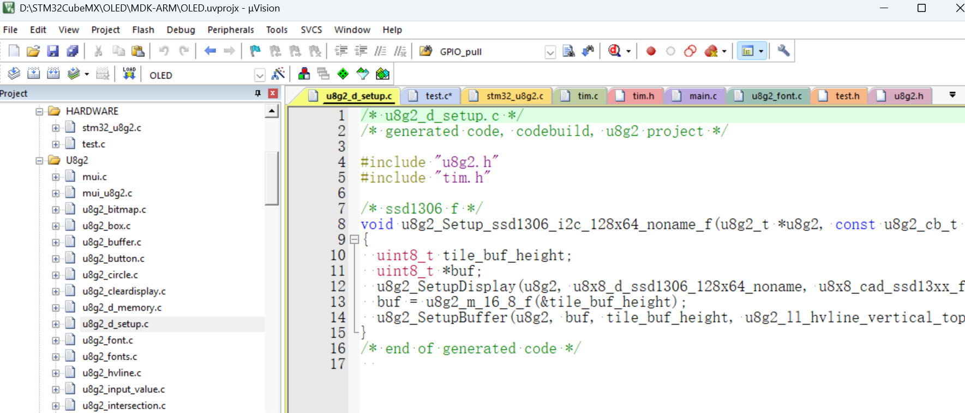Click the Save All icon
Screen dimensions: 965x413
73,51
